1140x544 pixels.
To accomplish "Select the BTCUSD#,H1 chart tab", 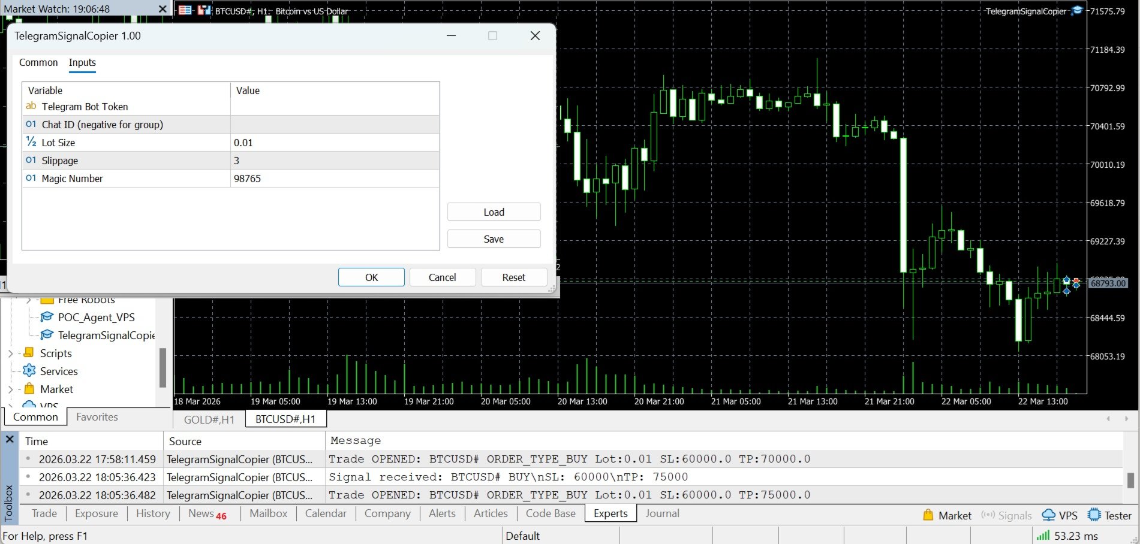I will click(x=285, y=419).
